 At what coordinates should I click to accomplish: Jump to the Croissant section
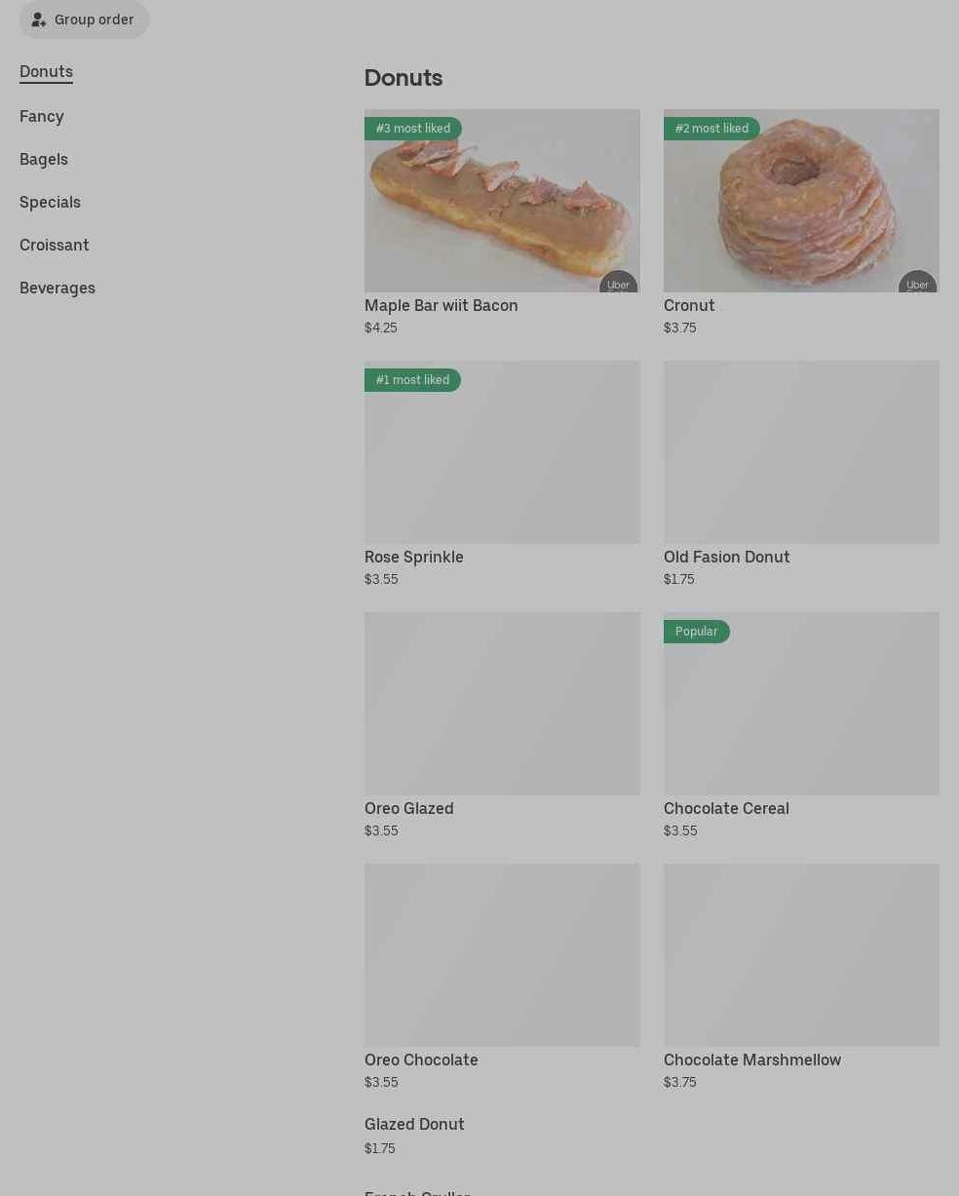pos(55,245)
